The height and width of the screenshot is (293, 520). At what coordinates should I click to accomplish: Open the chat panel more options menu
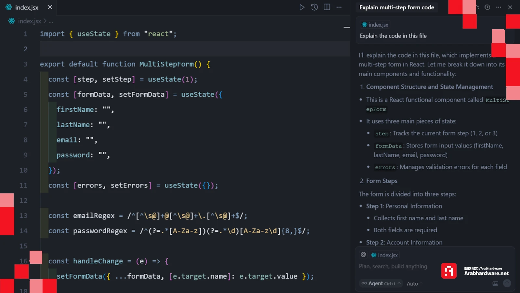point(499,7)
